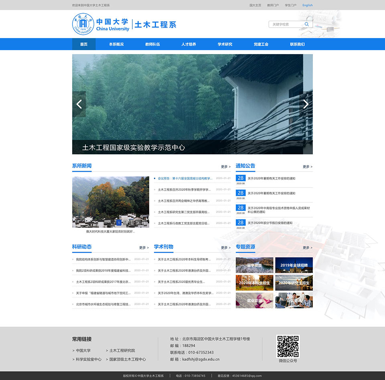Viewport: 385px width, 380px height.
Task: Click the China University logo emblem
Action: point(83,24)
